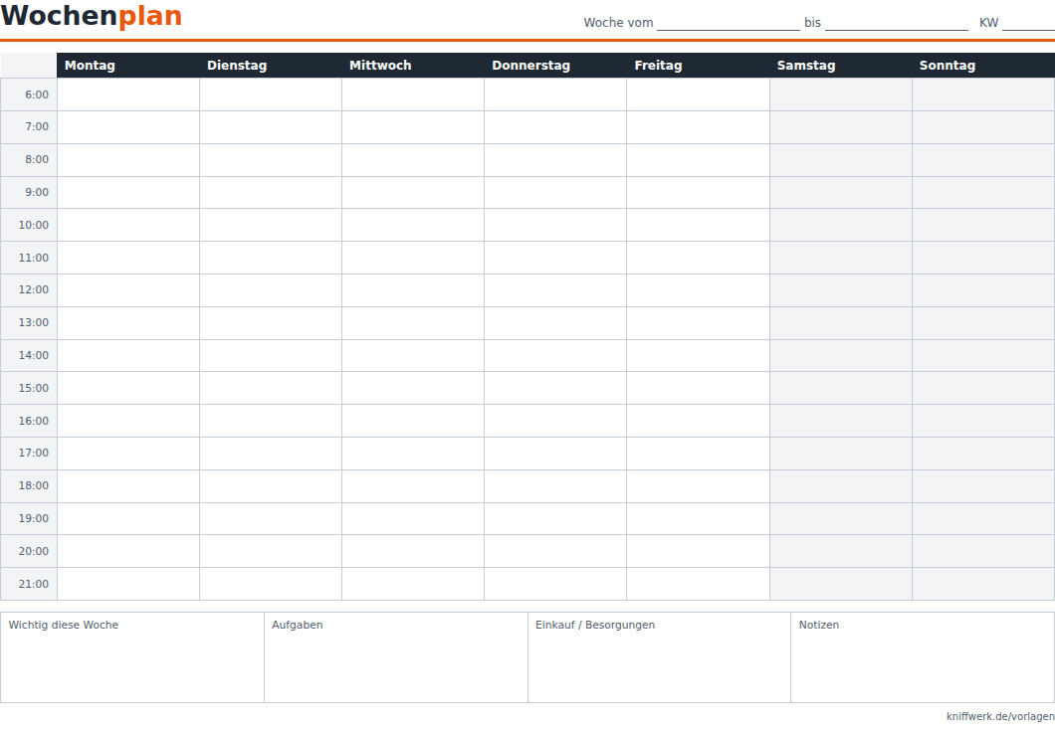
Task: Click the 21:00 time label
Action: pos(34,584)
